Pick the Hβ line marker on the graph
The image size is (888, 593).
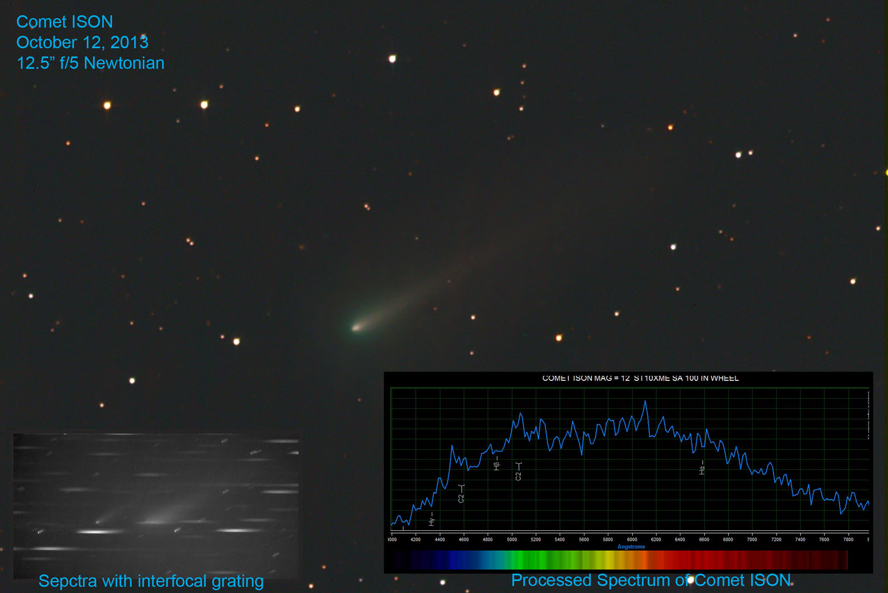[497, 464]
